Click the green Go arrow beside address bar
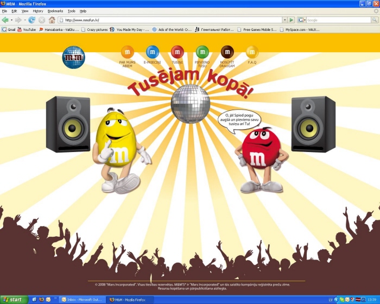This screenshot has width=380, height=304. [x=292, y=20]
